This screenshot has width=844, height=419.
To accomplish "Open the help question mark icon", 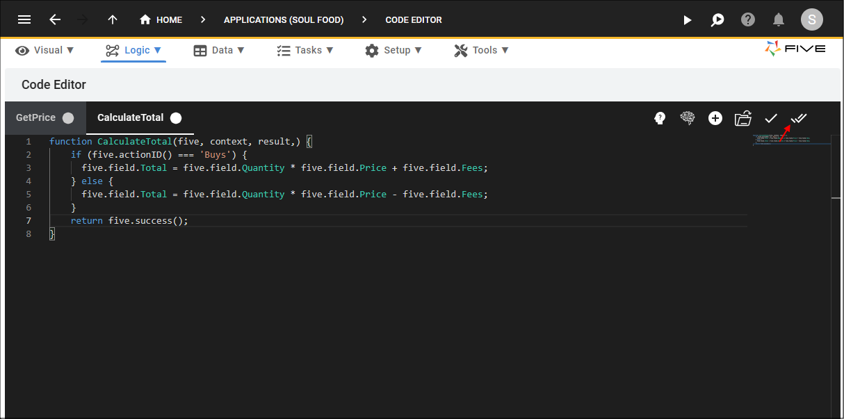I will coord(748,19).
